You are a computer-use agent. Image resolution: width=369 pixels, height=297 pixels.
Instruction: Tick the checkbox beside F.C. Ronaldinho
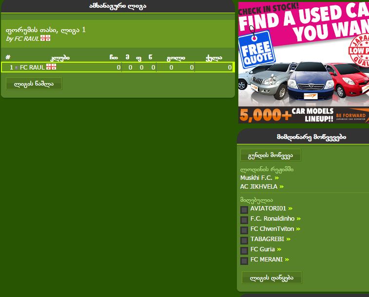click(244, 220)
